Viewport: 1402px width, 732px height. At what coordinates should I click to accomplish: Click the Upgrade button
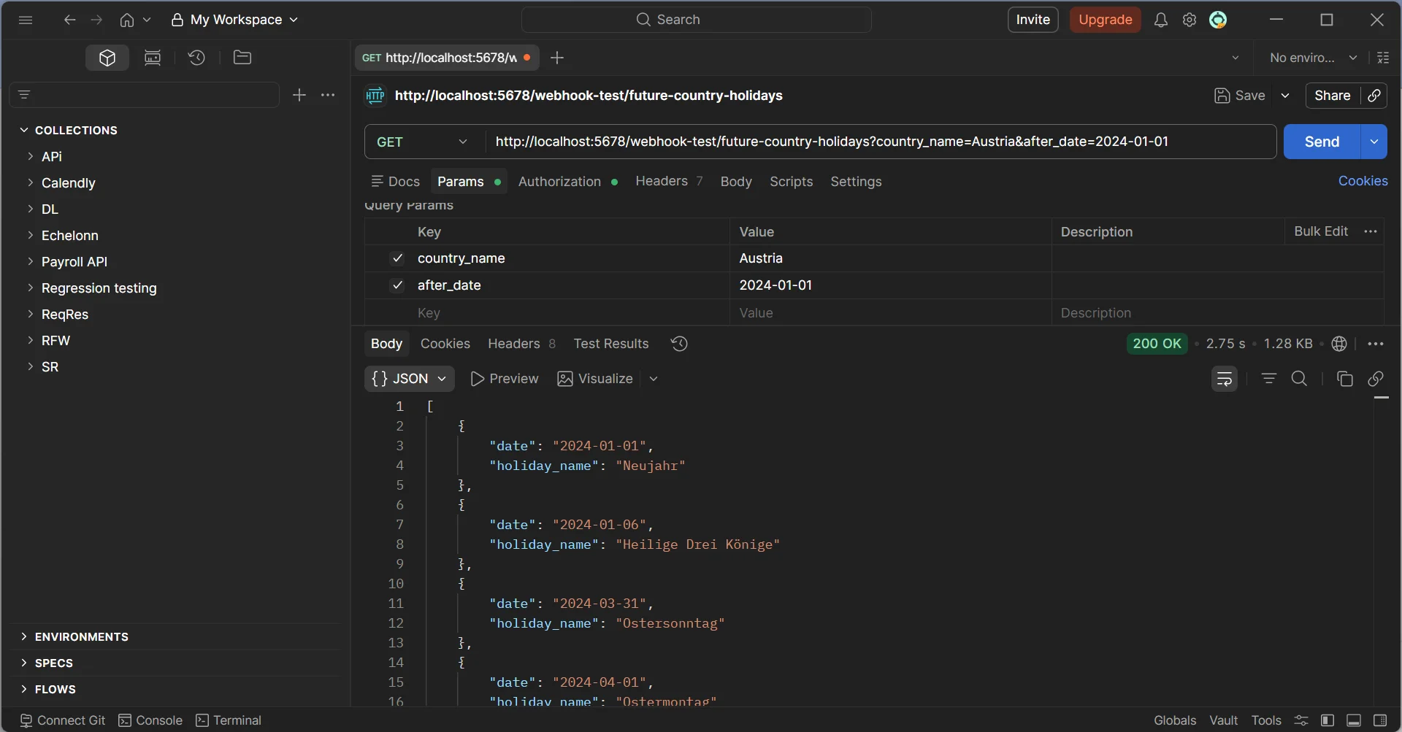click(1105, 20)
